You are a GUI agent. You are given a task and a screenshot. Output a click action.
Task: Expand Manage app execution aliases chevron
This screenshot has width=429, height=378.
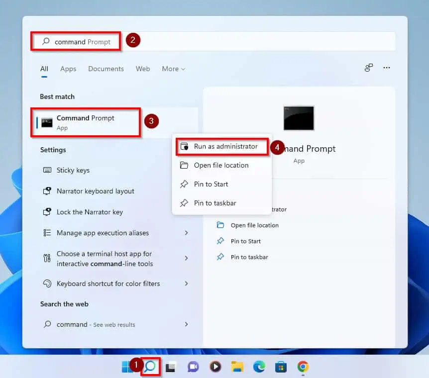coord(186,233)
